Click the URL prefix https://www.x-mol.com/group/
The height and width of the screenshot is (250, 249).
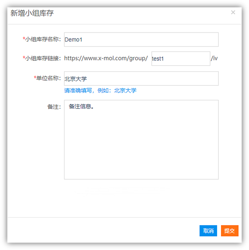106,58
